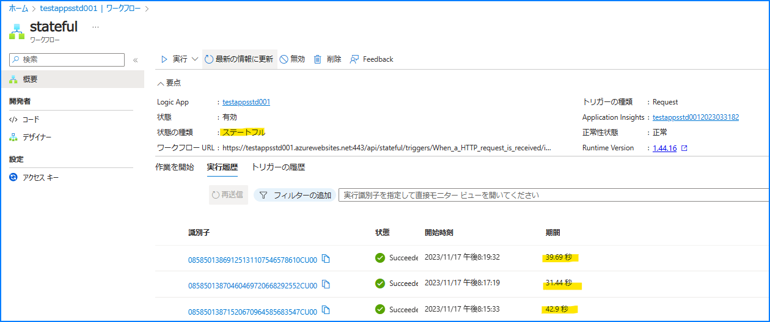Open the ellipsis menu next to stateful title
Viewport: 770px width, 322px height.
tap(95, 27)
